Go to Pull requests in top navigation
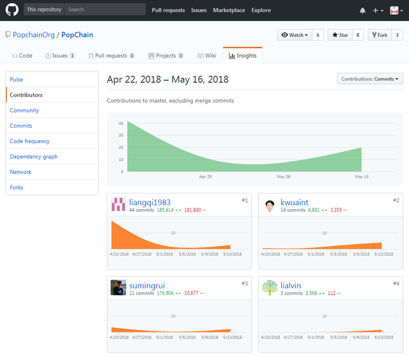 [168, 10]
